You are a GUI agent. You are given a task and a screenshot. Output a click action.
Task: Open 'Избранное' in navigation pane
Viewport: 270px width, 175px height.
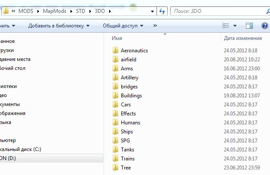click(x=7, y=41)
